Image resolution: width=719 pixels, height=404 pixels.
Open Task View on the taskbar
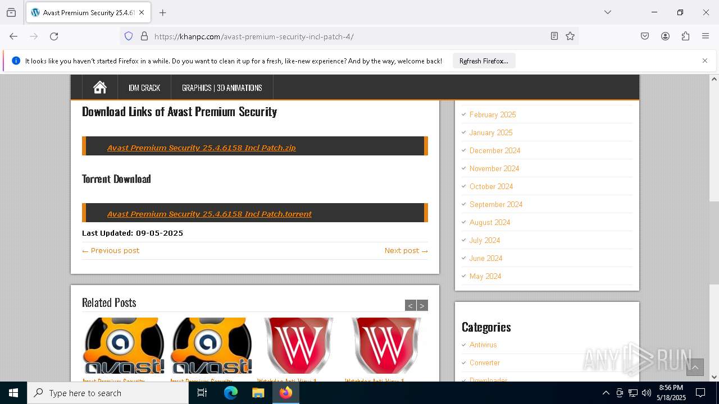[202, 393]
